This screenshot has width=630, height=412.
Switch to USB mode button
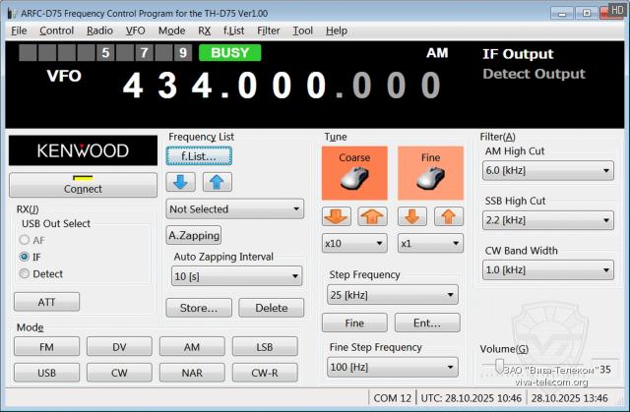[46, 373]
